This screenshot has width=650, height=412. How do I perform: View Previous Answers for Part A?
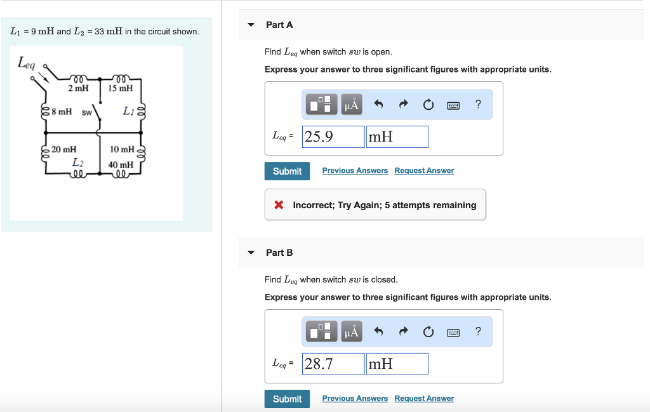pos(355,171)
